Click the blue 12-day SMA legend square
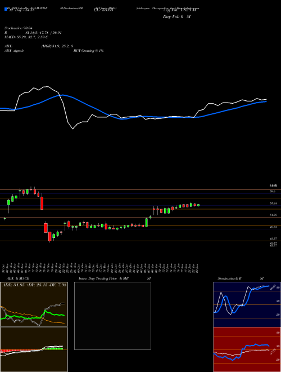The height and width of the screenshot is (372, 281). click(6, 9)
